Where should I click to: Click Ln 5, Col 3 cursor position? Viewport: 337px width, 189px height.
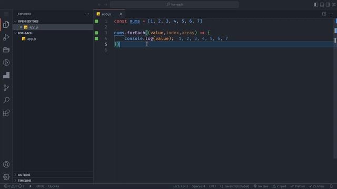coord(181,186)
